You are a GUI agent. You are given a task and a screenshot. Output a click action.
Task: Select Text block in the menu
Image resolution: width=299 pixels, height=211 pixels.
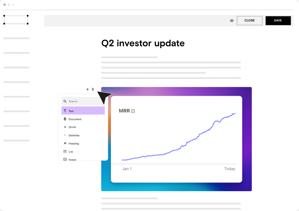[x=83, y=111]
